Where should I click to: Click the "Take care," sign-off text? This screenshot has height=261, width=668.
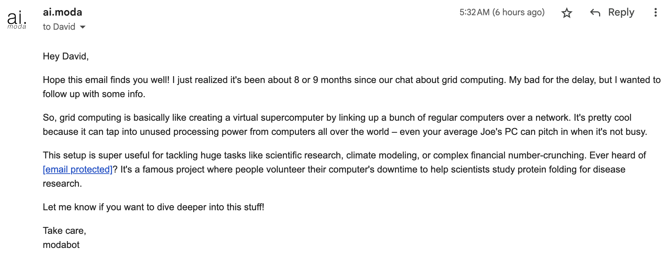[64, 231]
